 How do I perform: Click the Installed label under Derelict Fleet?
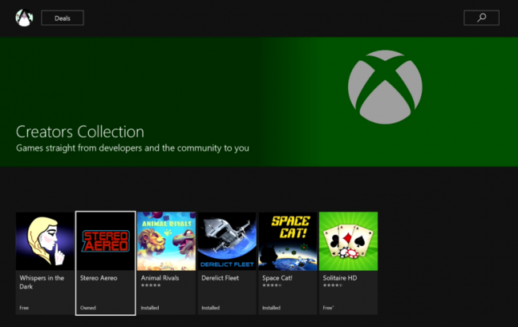(x=211, y=308)
